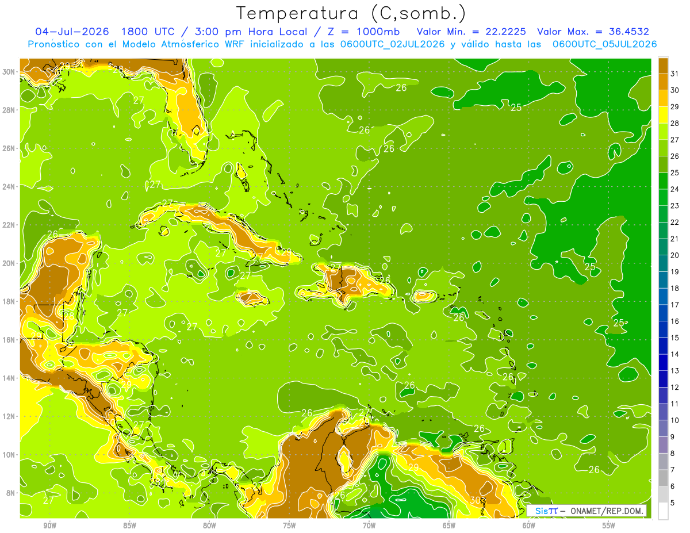690x533 pixels.
Task: Click the colorbar legend number 31
Action: [x=674, y=74]
